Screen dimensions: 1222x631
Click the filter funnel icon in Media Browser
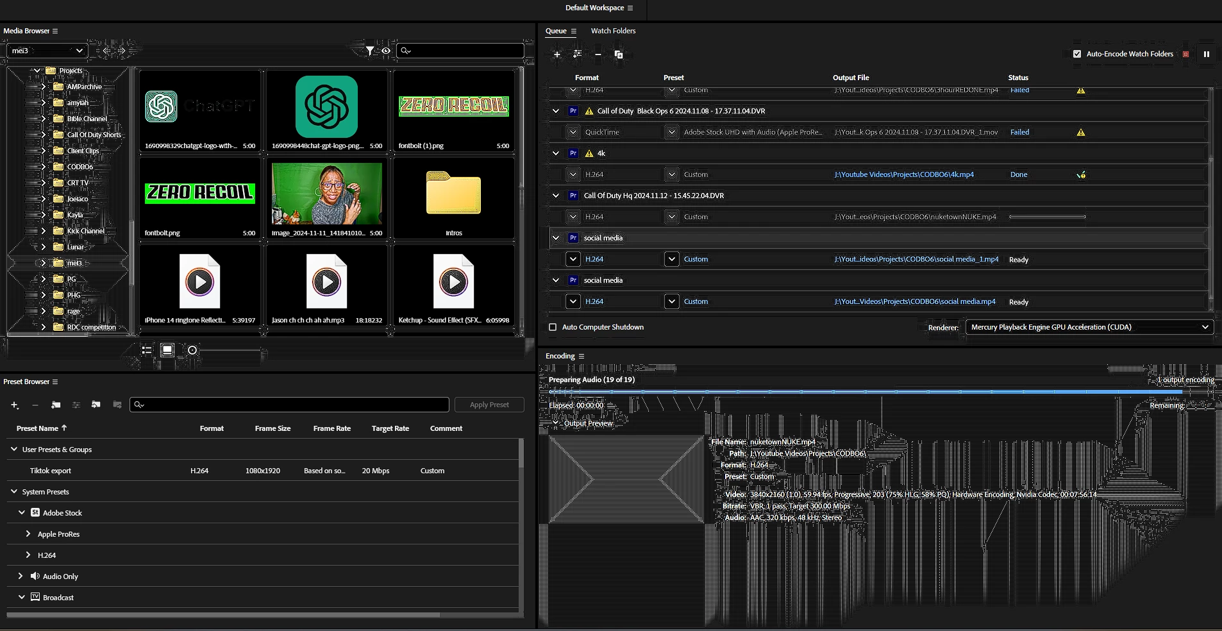tap(370, 51)
